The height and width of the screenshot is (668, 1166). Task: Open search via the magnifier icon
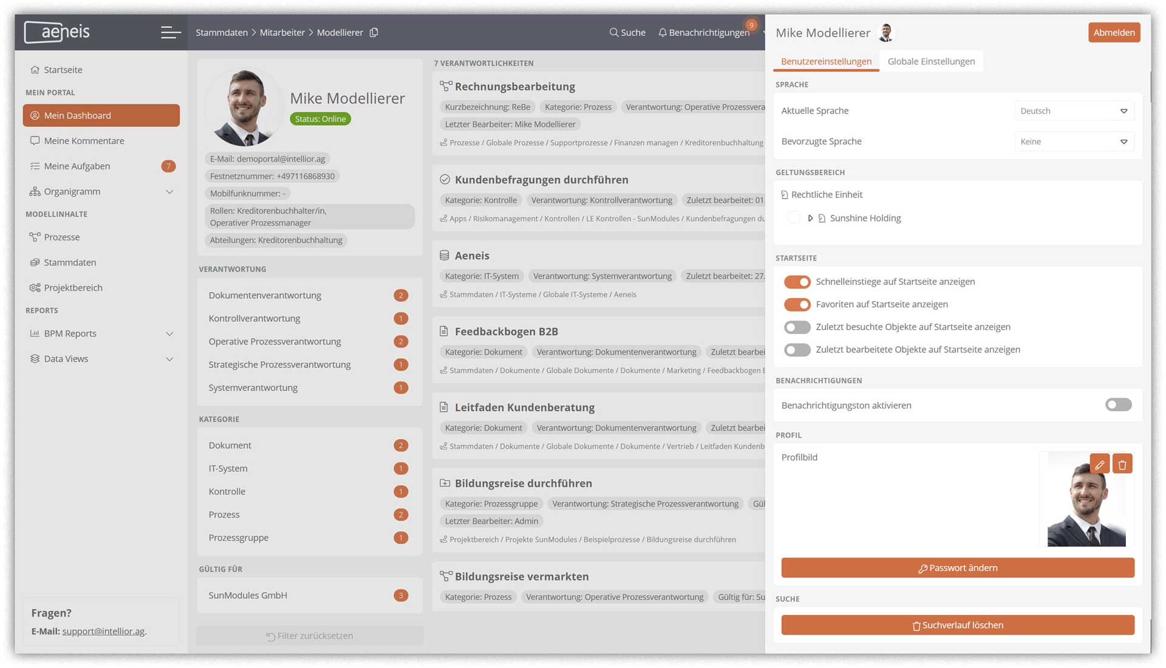pyautogui.click(x=614, y=32)
